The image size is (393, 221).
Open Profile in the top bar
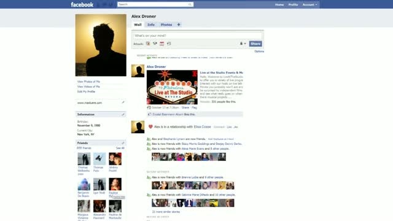click(x=293, y=4)
